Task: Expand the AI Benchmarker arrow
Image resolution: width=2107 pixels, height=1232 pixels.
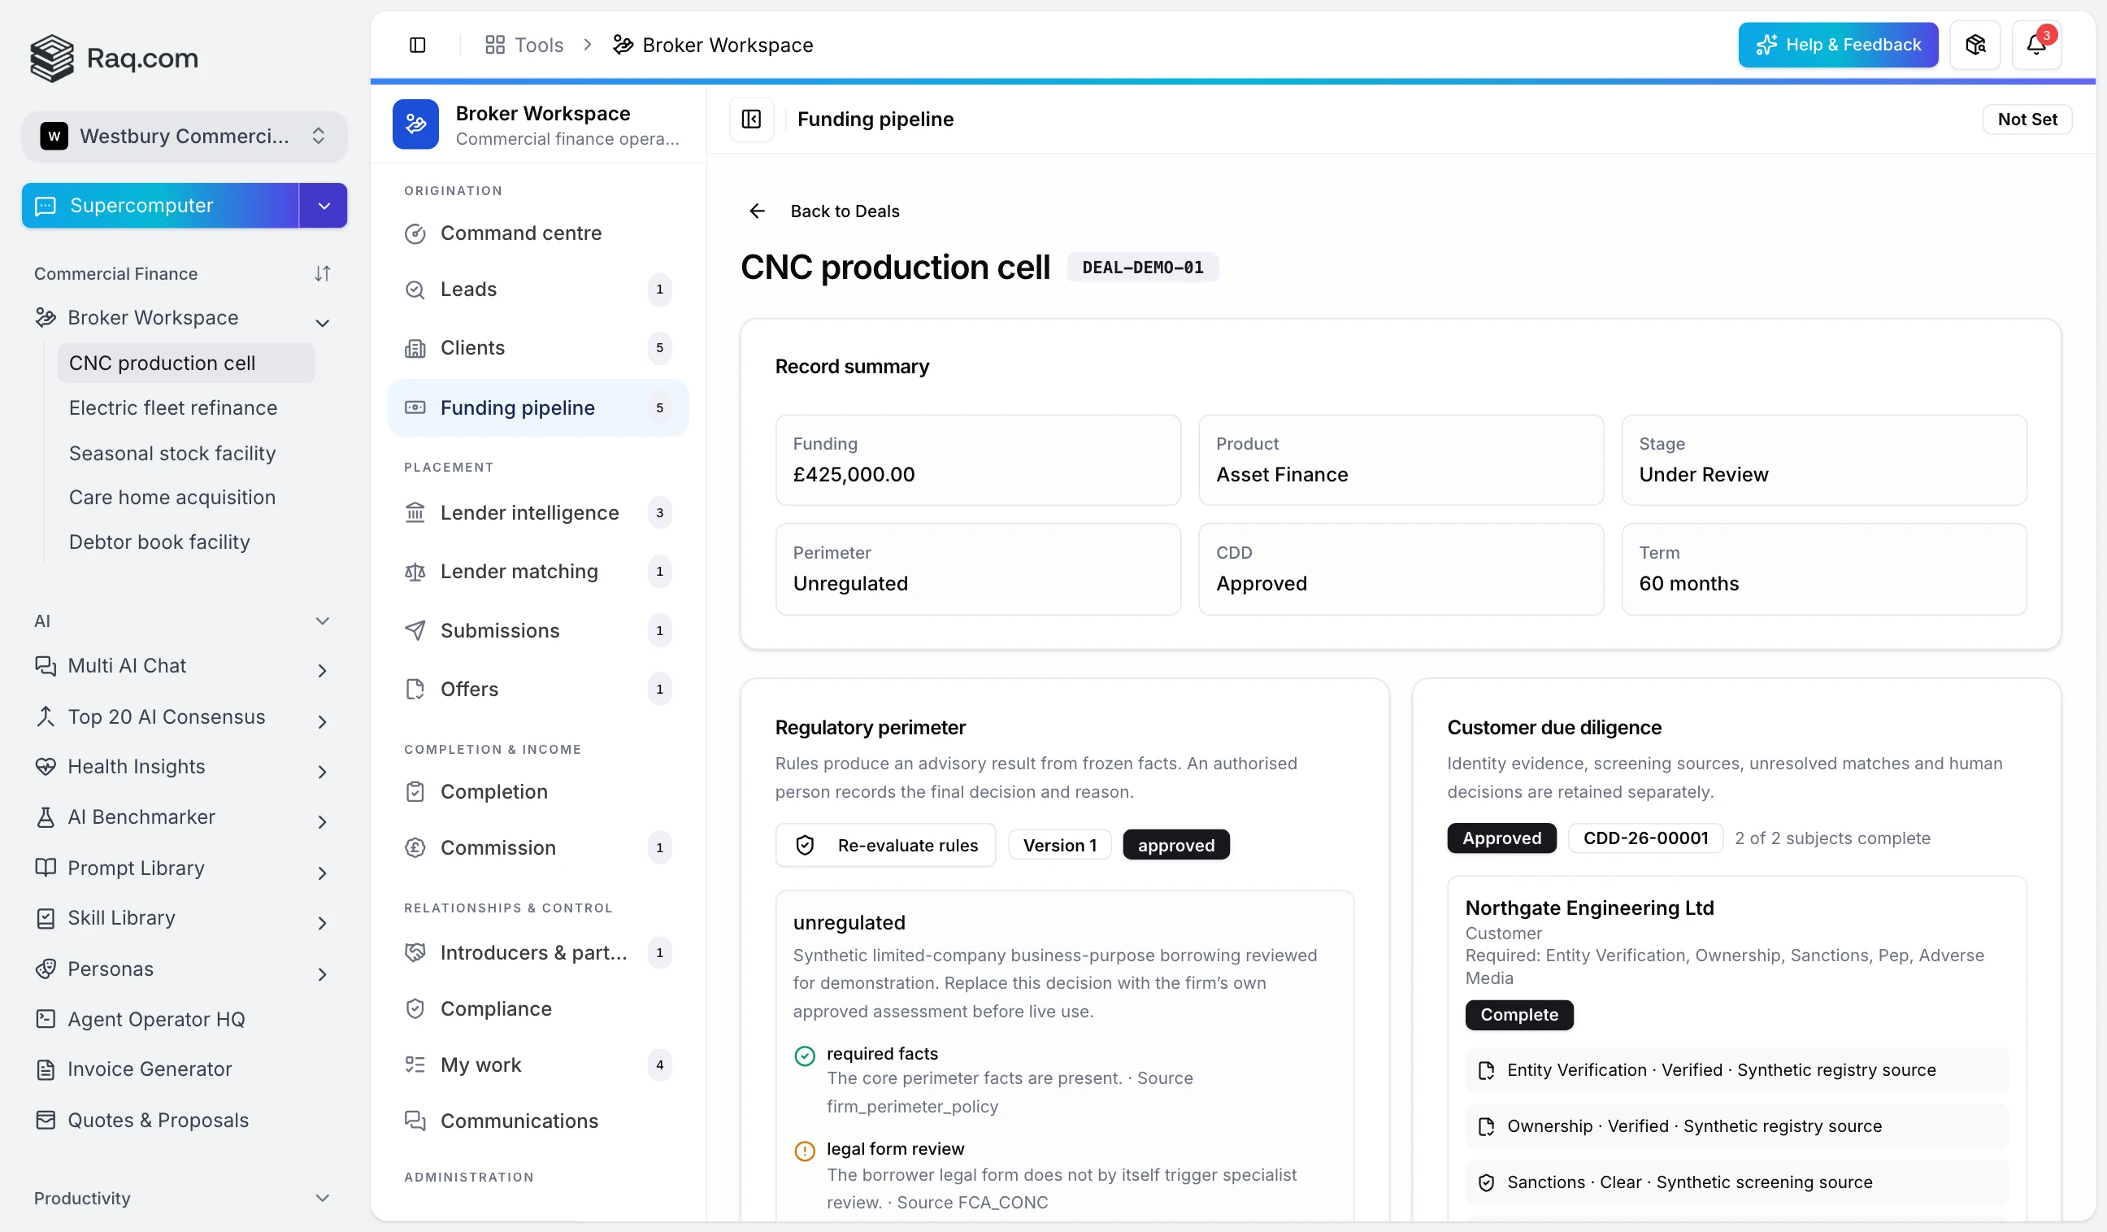Action: 322,821
